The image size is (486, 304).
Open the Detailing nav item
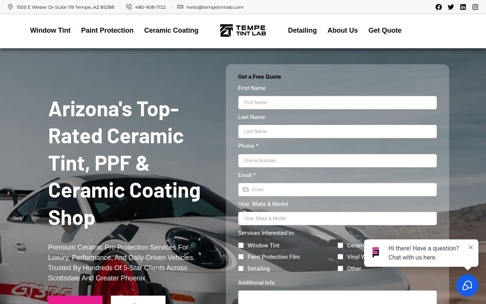[302, 30]
